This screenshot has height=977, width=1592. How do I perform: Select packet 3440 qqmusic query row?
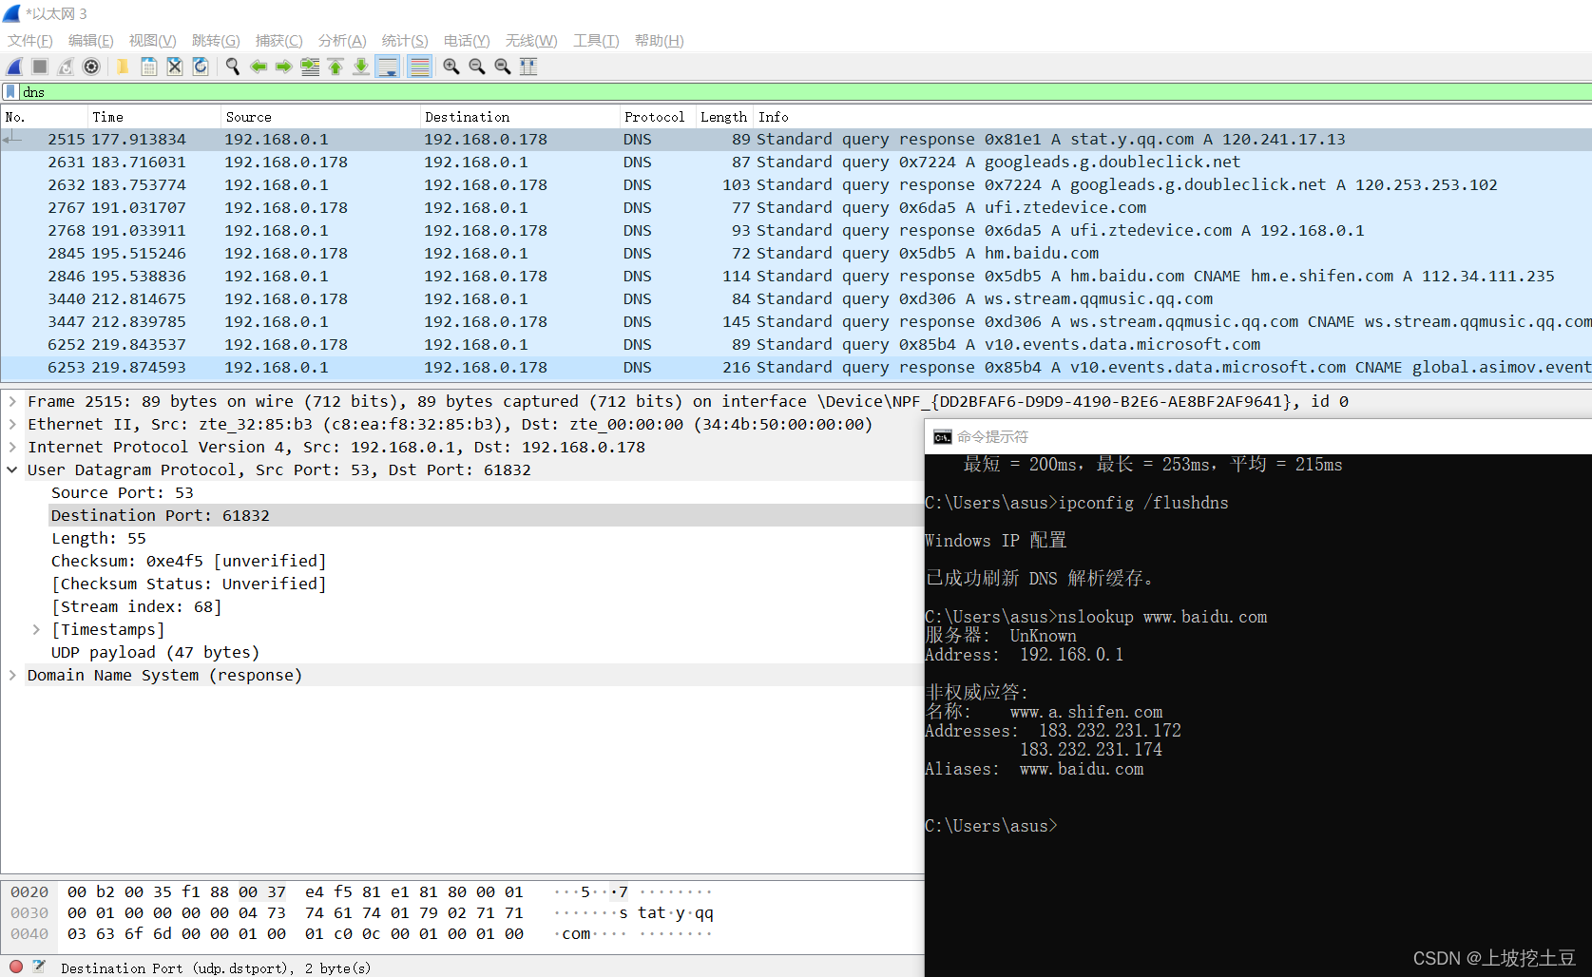[x=796, y=299]
